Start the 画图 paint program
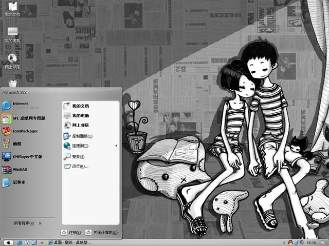The height and width of the screenshot is (246, 329). coord(12,144)
